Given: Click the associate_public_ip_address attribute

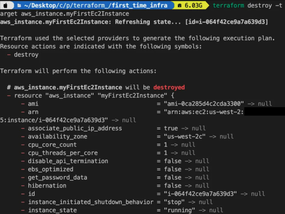Looking at the screenshot, I should point(75,128).
